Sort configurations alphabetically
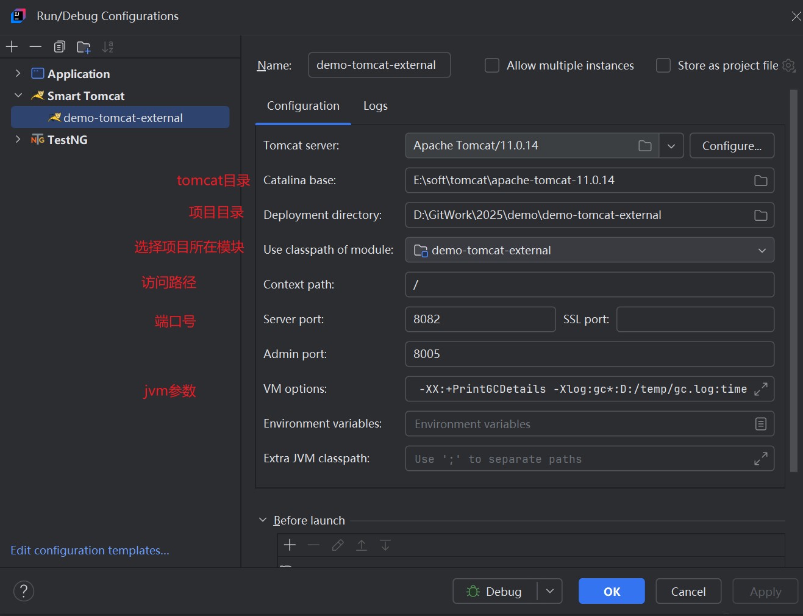 click(107, 46)
